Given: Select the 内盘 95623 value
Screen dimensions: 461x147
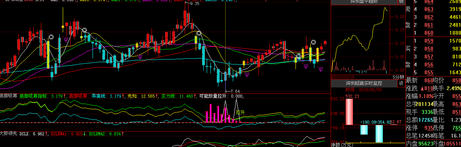Looking at the screenshot, I should click(425, 144).
